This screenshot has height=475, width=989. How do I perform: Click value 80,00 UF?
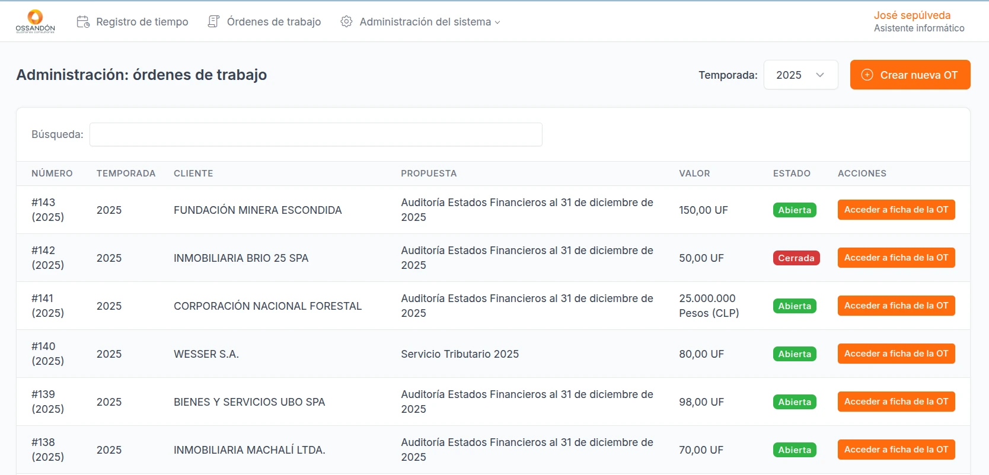(x=701, y=354)
